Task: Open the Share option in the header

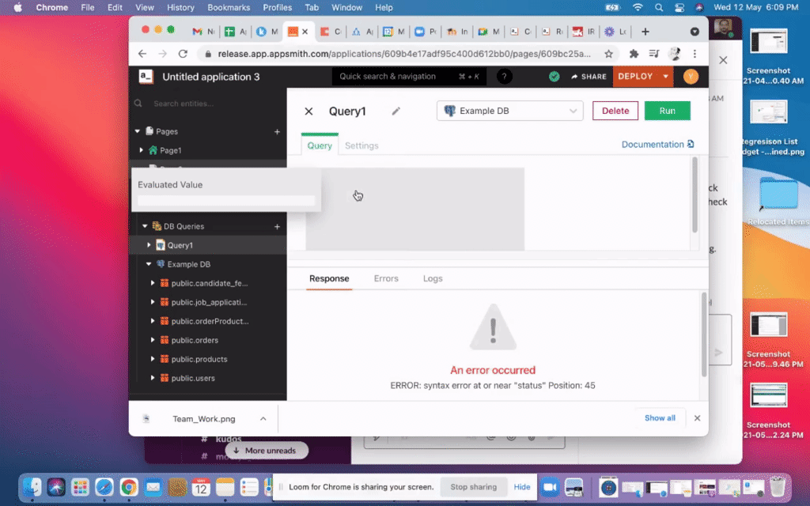Action: [x=589, y=76]
